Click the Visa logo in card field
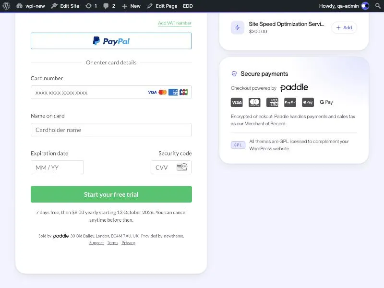Image resolution: width=384 pixels, height=288 pixels. (x=152, y=92)
